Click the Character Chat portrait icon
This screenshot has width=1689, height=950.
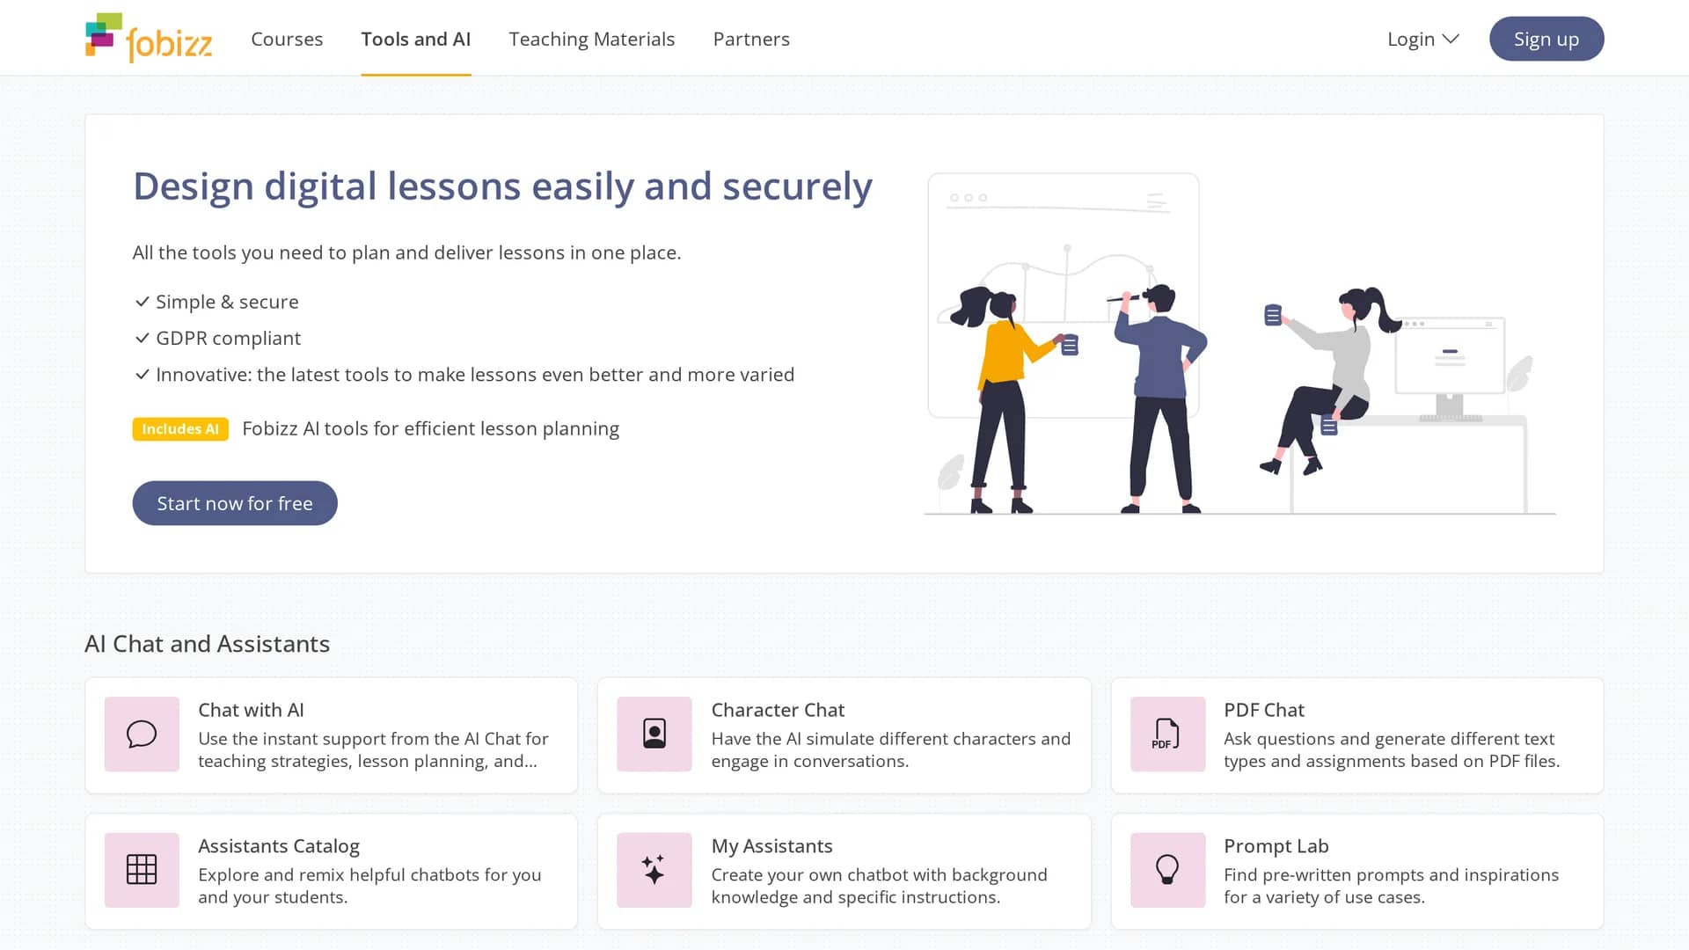tap(654, 734)
